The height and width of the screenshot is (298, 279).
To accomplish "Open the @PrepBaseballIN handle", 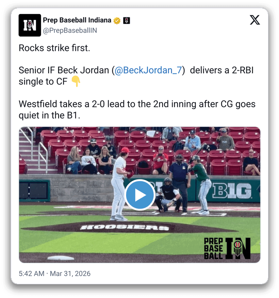I will click(x=70, y=30).
